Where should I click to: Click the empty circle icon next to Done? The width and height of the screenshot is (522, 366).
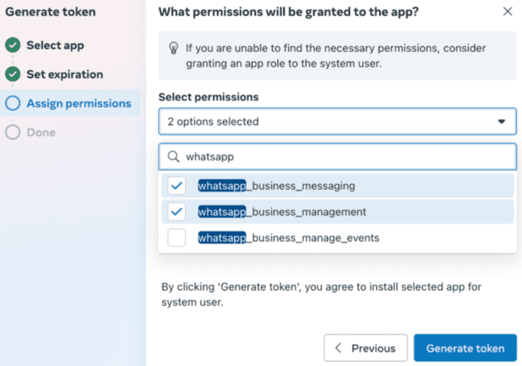[x=13, y=132]
